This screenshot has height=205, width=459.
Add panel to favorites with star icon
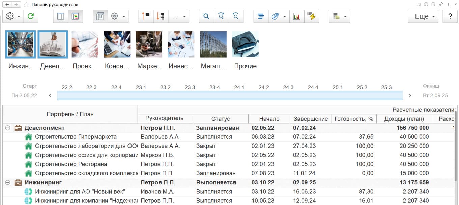pos(26,5)
